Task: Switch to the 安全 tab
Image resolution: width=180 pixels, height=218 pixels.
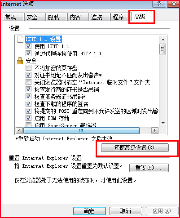Action: pyautogui.click(x=35, y=17)
